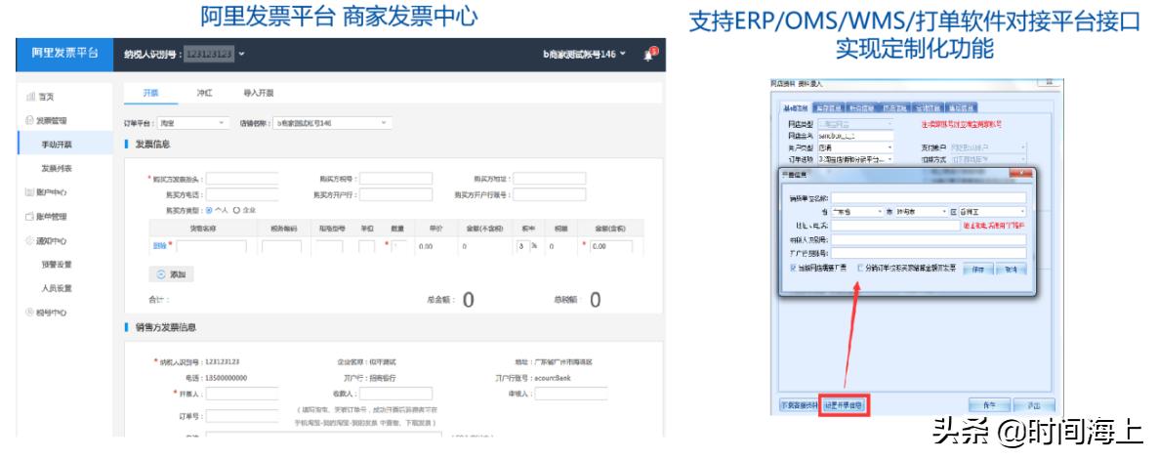Open 人员设置 in the sidebar
Image resolution: width=1158 pixels, height=460 pixels.
click(56, 288)
